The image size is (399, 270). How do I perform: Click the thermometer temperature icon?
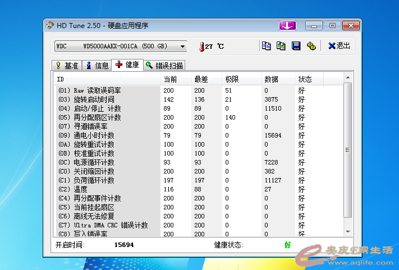(201, 47)
